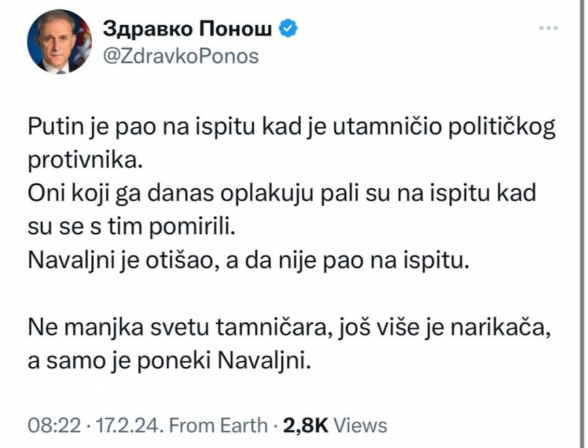Open the tweet's three-dot more menu
The image size is (588, 448).
point(547,29)
